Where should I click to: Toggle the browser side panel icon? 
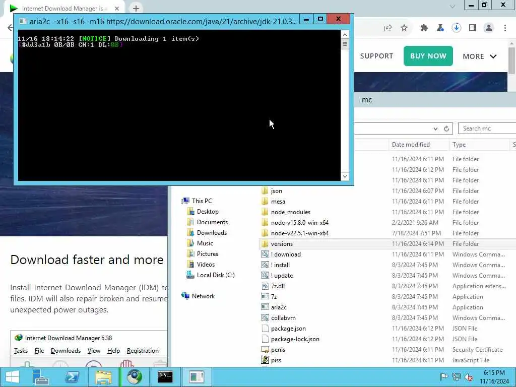(473, 28)
